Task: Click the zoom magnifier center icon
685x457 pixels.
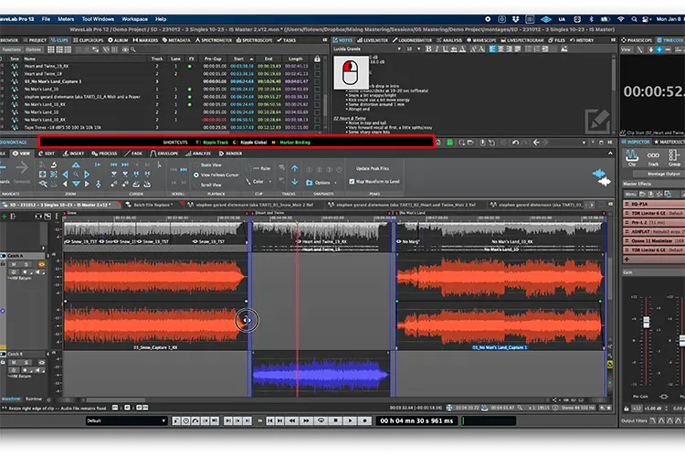Action: 76,174
